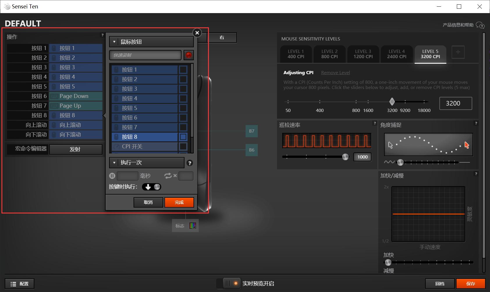Click the Remove Level link

click(x=335, y=73)
